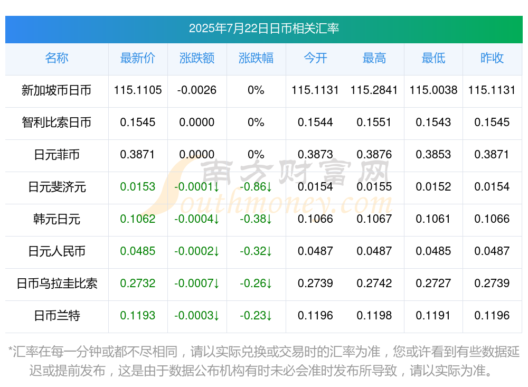The height and width of the screenshot is (387, 528).
Task: Select change percent -0.26↓
Action: pyautogui.click(x=256, y=284)
